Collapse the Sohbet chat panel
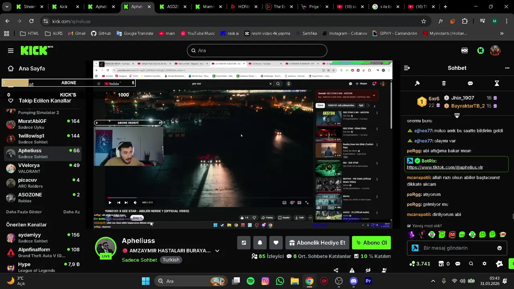 tap(407, 68)
